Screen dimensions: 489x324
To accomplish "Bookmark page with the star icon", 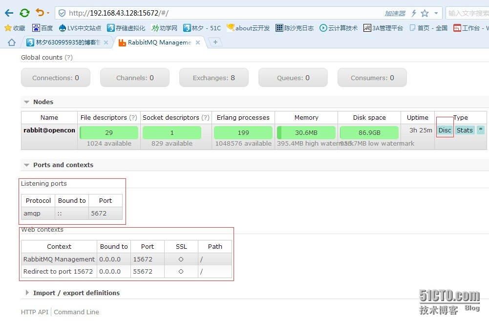I will (x=425, y=13).
